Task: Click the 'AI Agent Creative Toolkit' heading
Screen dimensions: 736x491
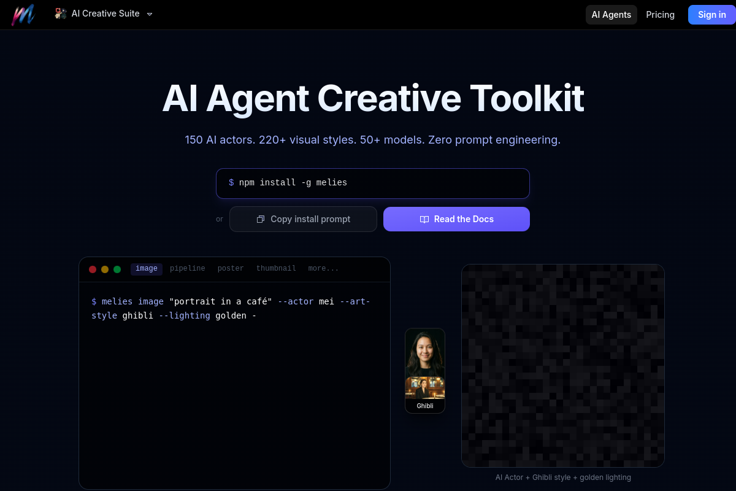Action: [x=373, y=98]
